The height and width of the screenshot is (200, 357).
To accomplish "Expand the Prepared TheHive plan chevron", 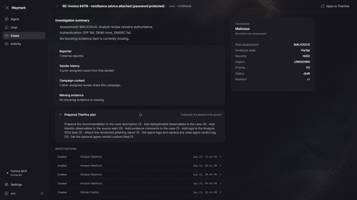I will [60, 115].
